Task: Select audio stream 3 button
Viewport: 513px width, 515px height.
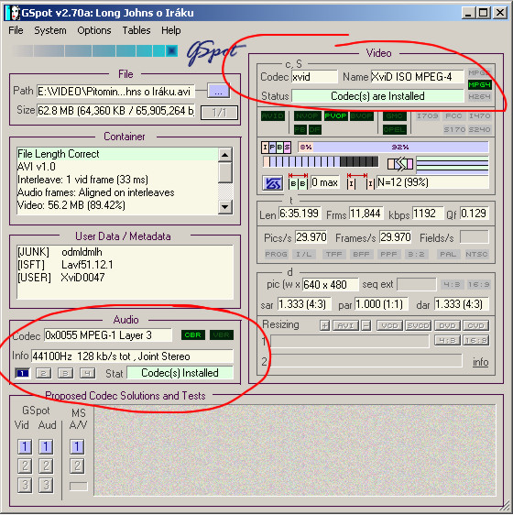Action: point(65,374)
